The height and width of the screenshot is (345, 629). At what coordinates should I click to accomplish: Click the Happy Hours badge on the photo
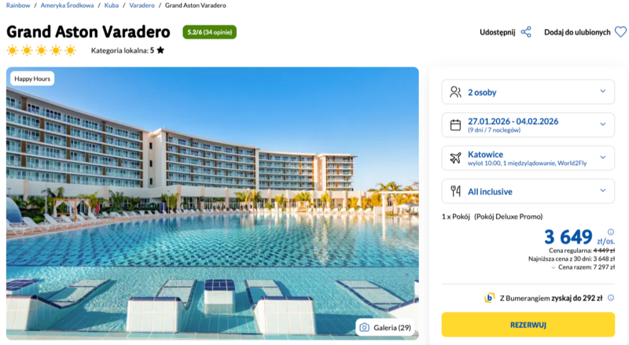(x=32, y=79)
